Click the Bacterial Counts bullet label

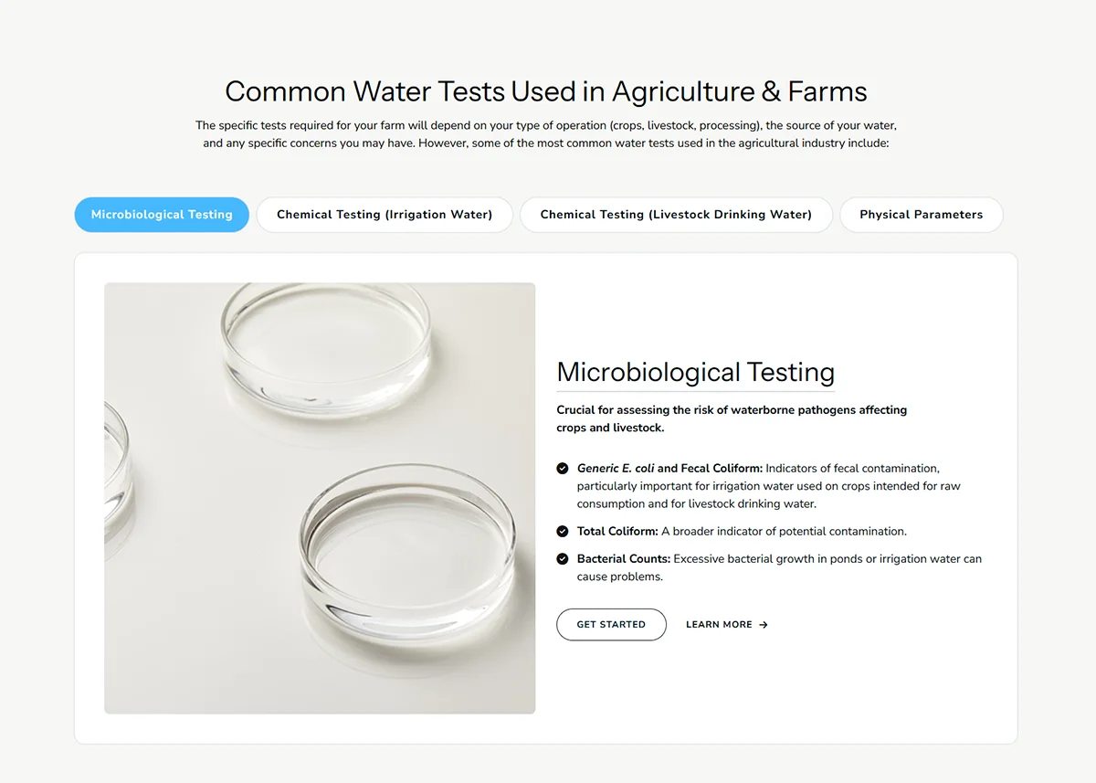624,558
